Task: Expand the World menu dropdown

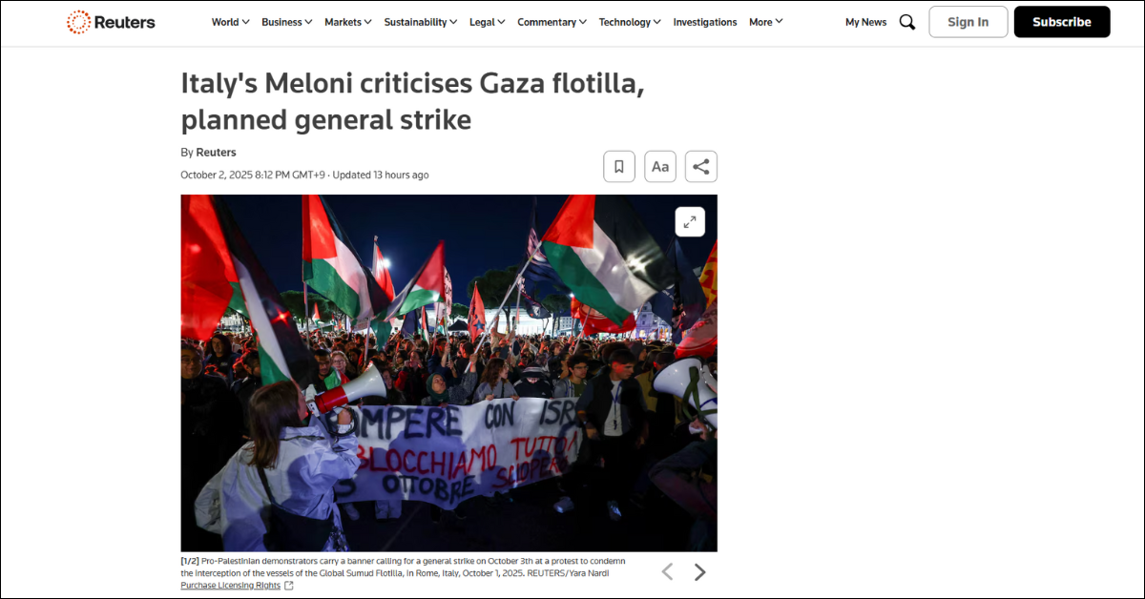Action: pyautogui.click(x=231, y=22)
